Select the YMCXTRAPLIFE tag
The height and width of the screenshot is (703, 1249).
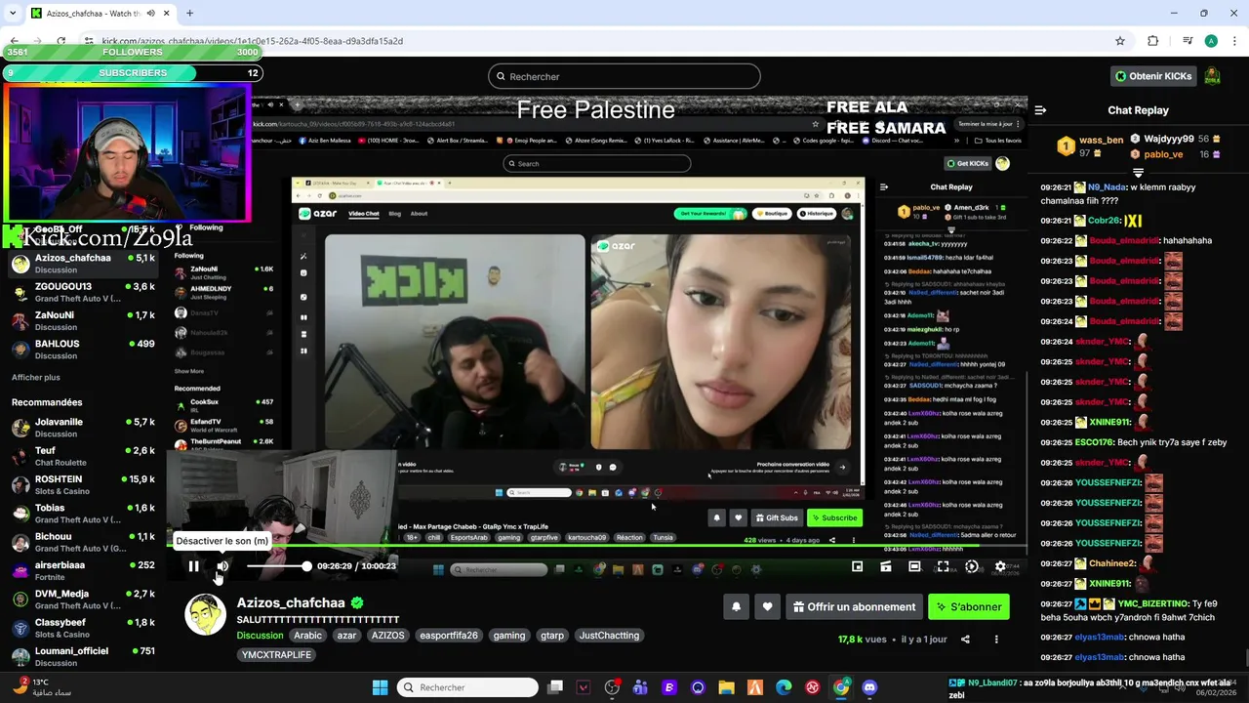point(276,655)
